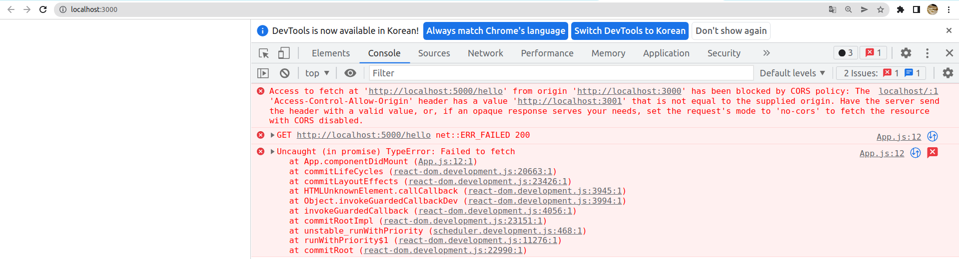Viewport: 959px width, 259px height.
Task: Open the translate page icon
Action: [x=832, y=9]
